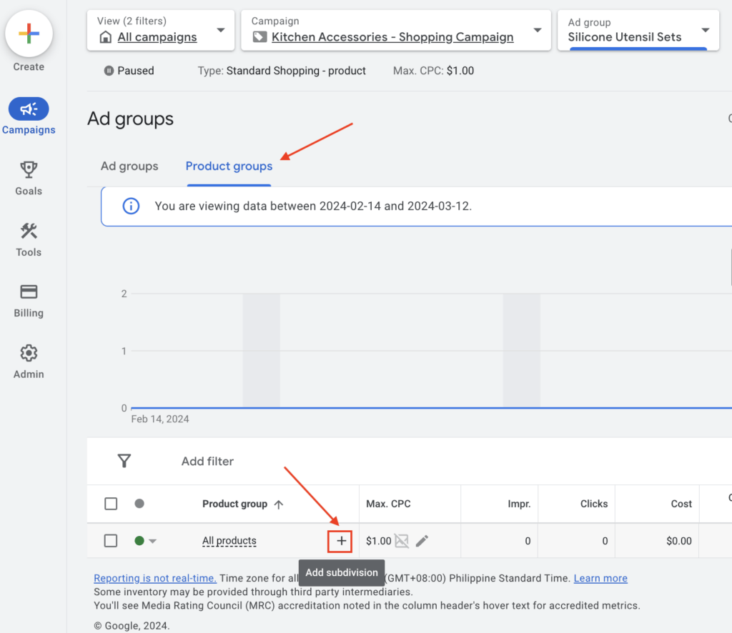The width and height of the screenshot is (732, 633).
Task: Click the Feb 14, 2024 chart date label
Action: click(x=160, y=419)
